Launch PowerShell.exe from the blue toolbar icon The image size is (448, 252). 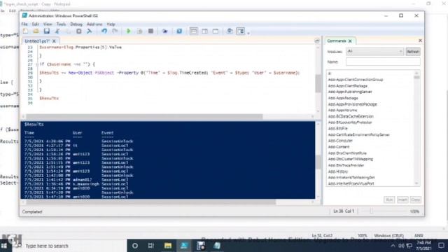coord(179,31)
